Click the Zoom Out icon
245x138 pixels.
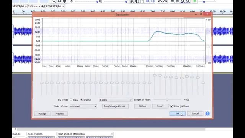pyautogui.click(x=178, y=2)
